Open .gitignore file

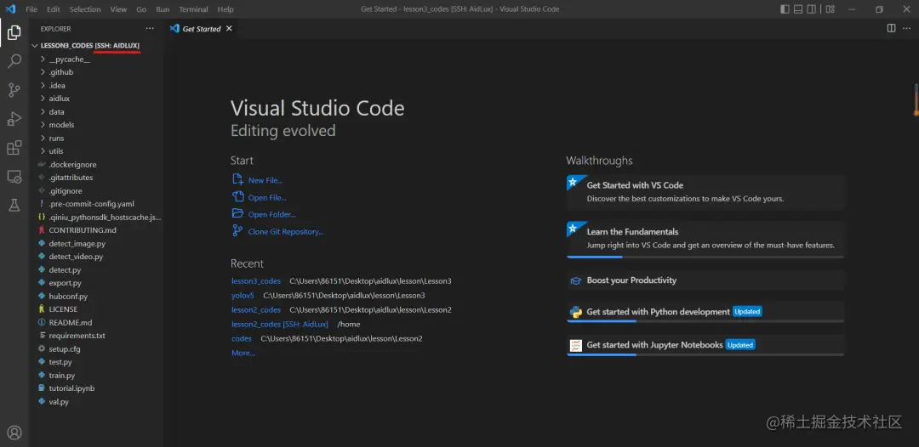[97, 190]
